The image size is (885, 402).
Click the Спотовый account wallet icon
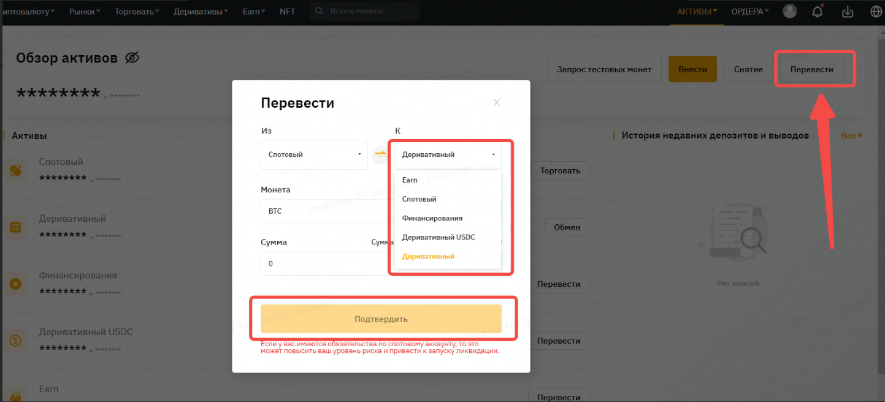click(16, 171)
